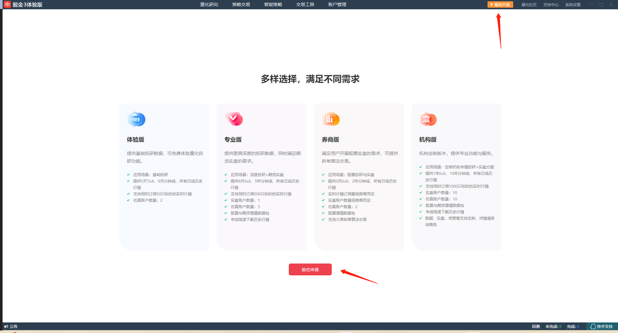
Task: Click the lightning 服务升级 button
Action: pyautogui.click(x=500, y=4)
